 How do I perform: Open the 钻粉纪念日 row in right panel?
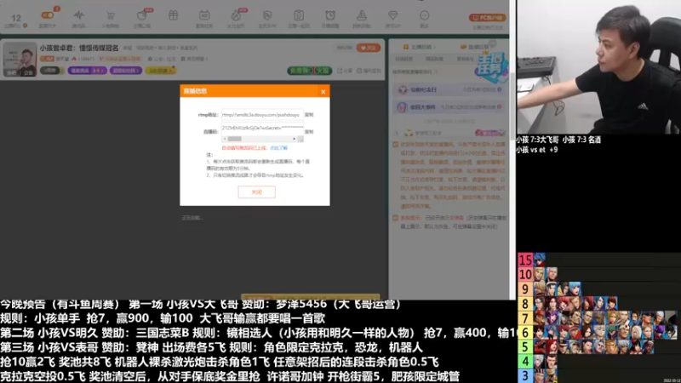click(449, 89)
